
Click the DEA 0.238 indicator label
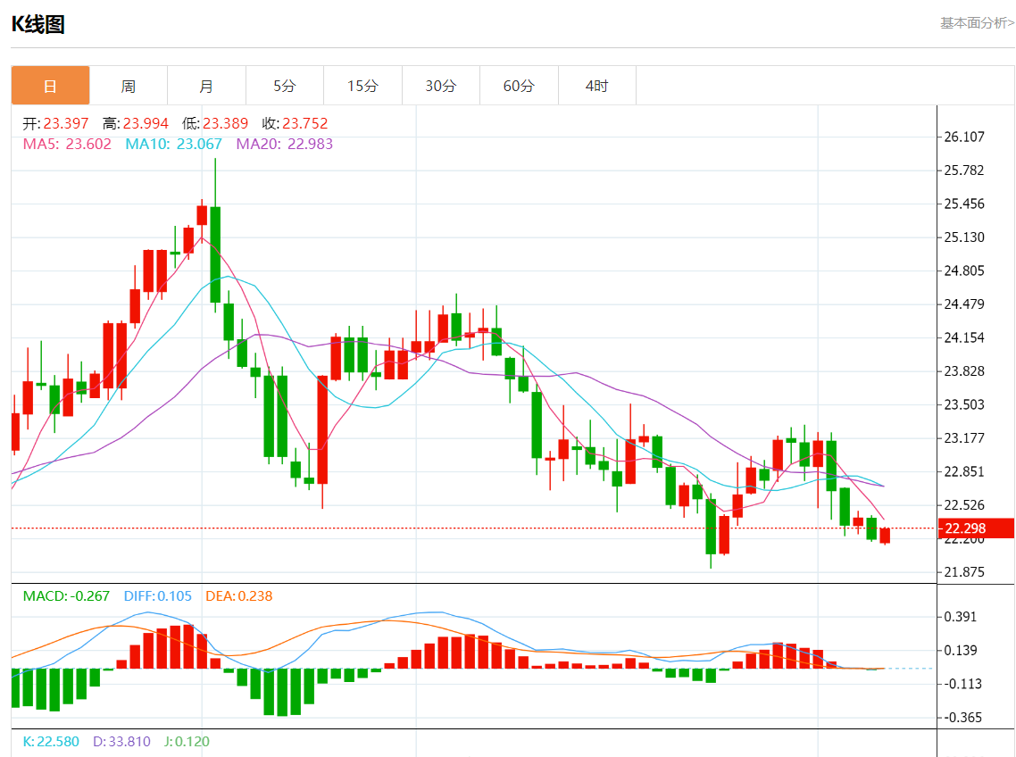tap(239, 595)
